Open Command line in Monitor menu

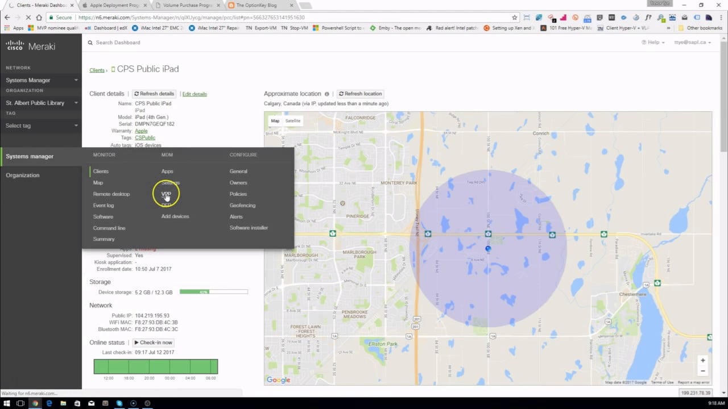tap(109, 228)
